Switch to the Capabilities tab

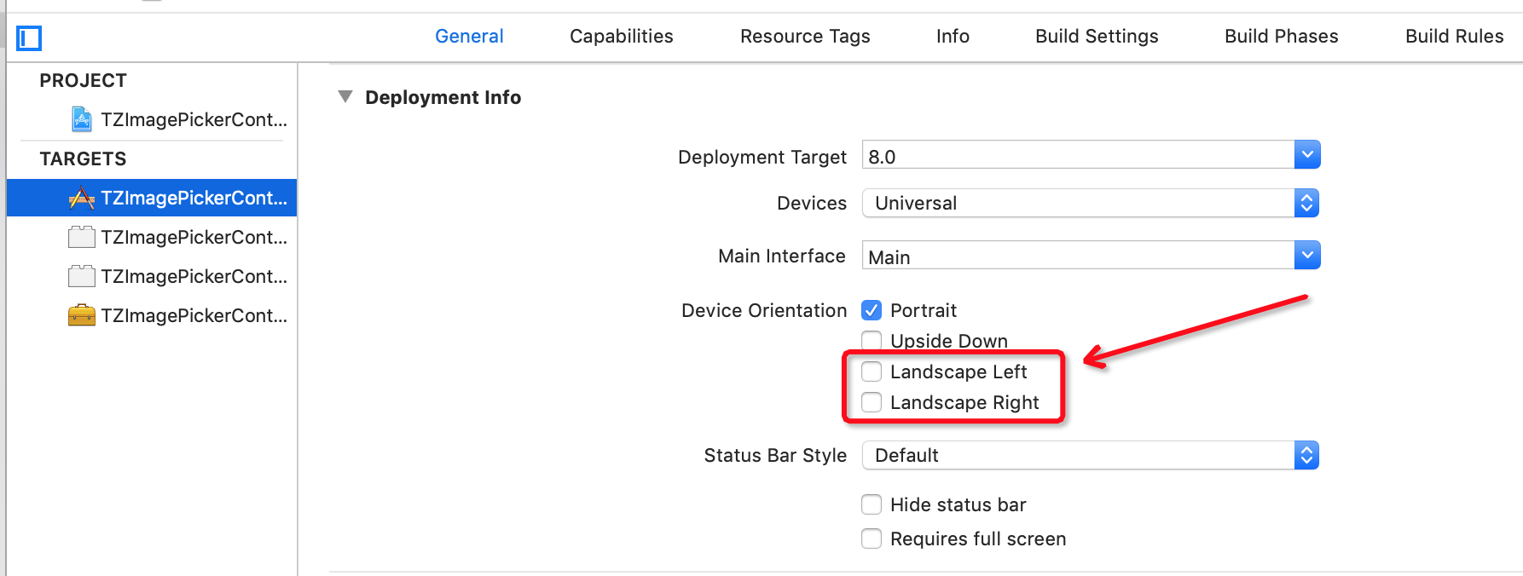click(x=622, y=36)
